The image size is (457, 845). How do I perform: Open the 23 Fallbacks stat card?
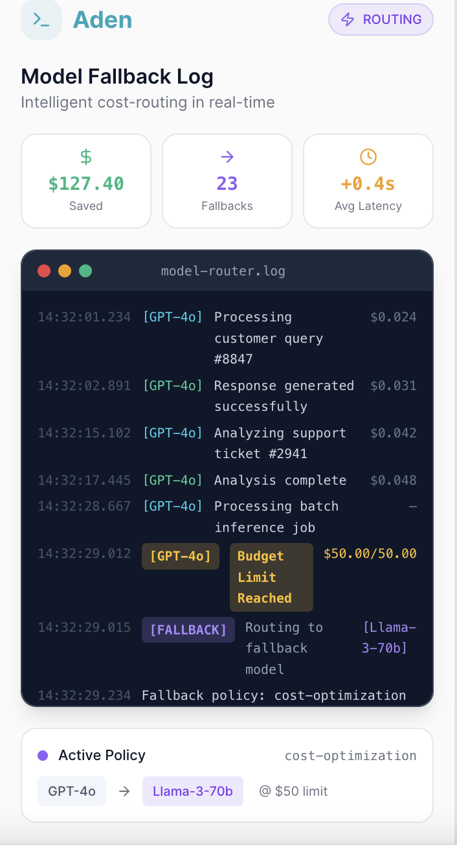tap(227, 181)
